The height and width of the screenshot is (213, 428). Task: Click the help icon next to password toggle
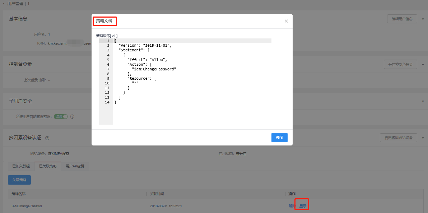72,116
